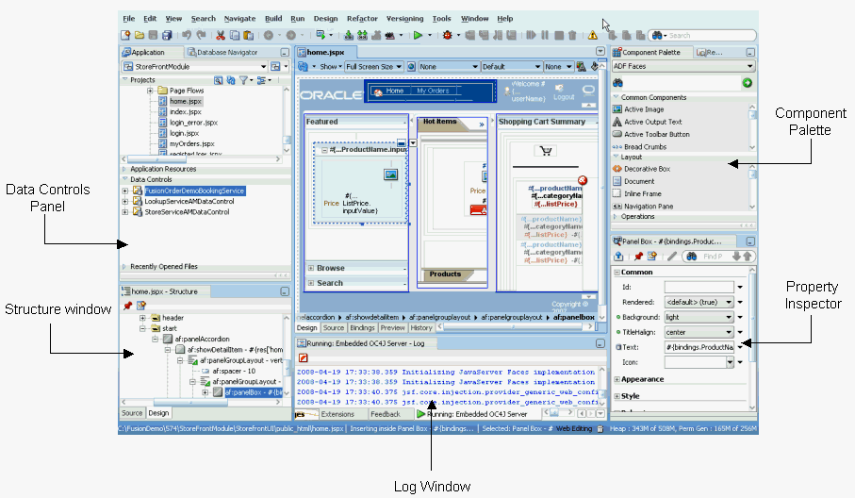Screen dimensions: 855x498
Task: Click the green Run arrow icon
Action: pos(418,36)
